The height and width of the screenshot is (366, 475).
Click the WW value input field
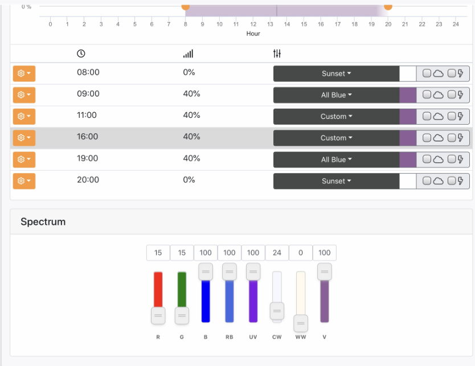coord(301,253)
